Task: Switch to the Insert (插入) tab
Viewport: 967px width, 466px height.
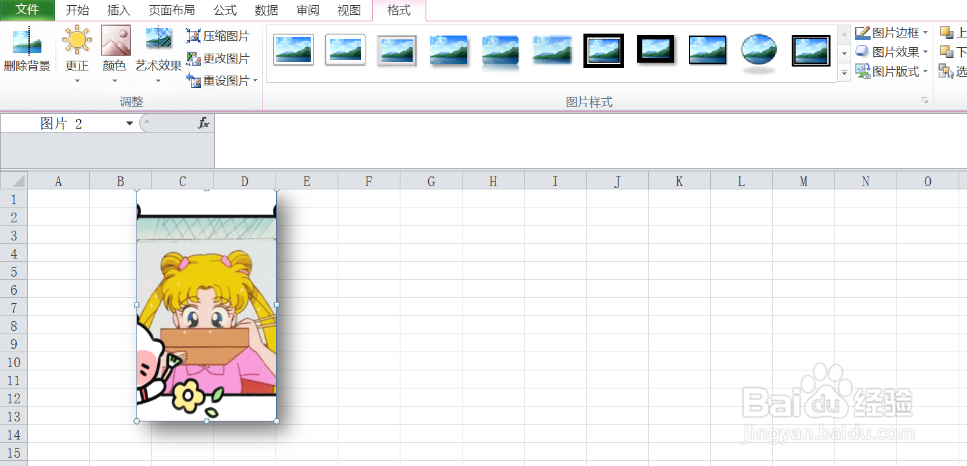Action: [x=119, y=10]
